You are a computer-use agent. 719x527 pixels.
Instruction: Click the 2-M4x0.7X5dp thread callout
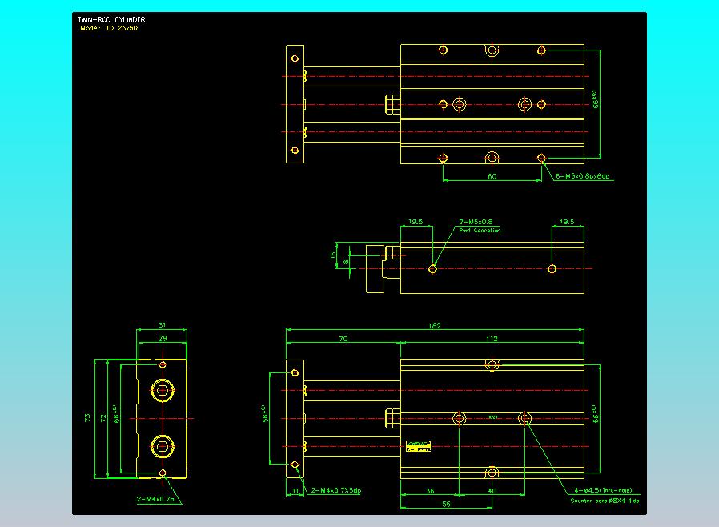336,490
